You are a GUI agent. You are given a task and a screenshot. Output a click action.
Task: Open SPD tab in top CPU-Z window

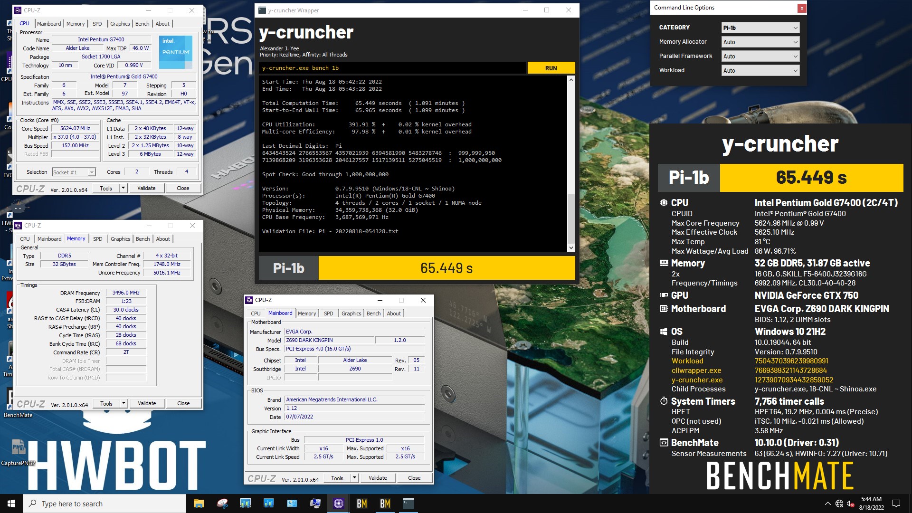tap(97, 24)
